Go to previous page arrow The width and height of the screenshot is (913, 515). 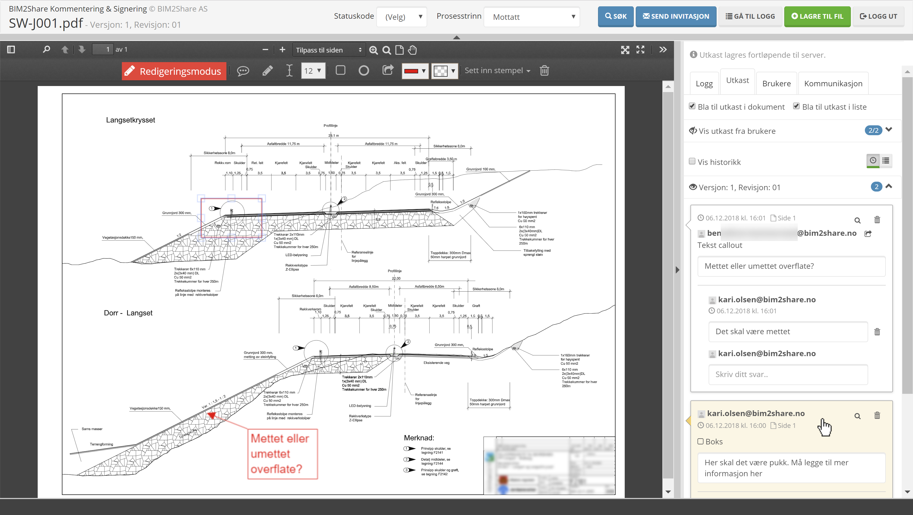pyautogui.click(x=65, y=49)
